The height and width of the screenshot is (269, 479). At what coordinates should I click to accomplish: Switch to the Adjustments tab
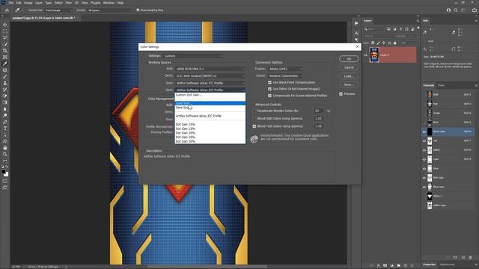tap(448, 265)
